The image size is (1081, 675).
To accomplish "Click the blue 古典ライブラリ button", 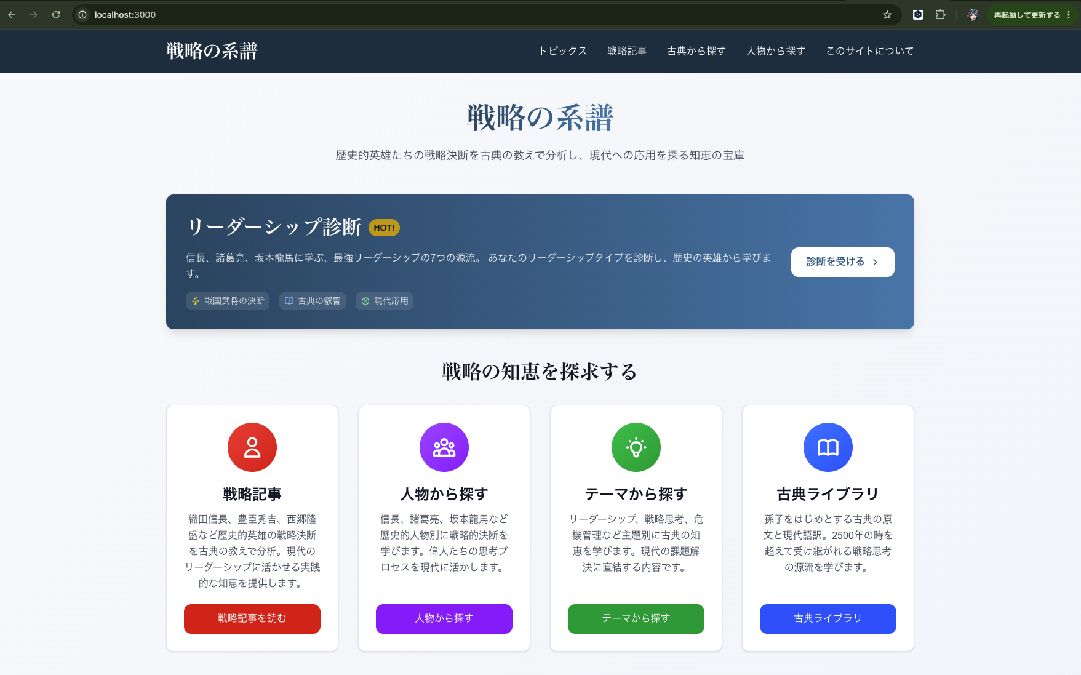I will pos(828,619).
